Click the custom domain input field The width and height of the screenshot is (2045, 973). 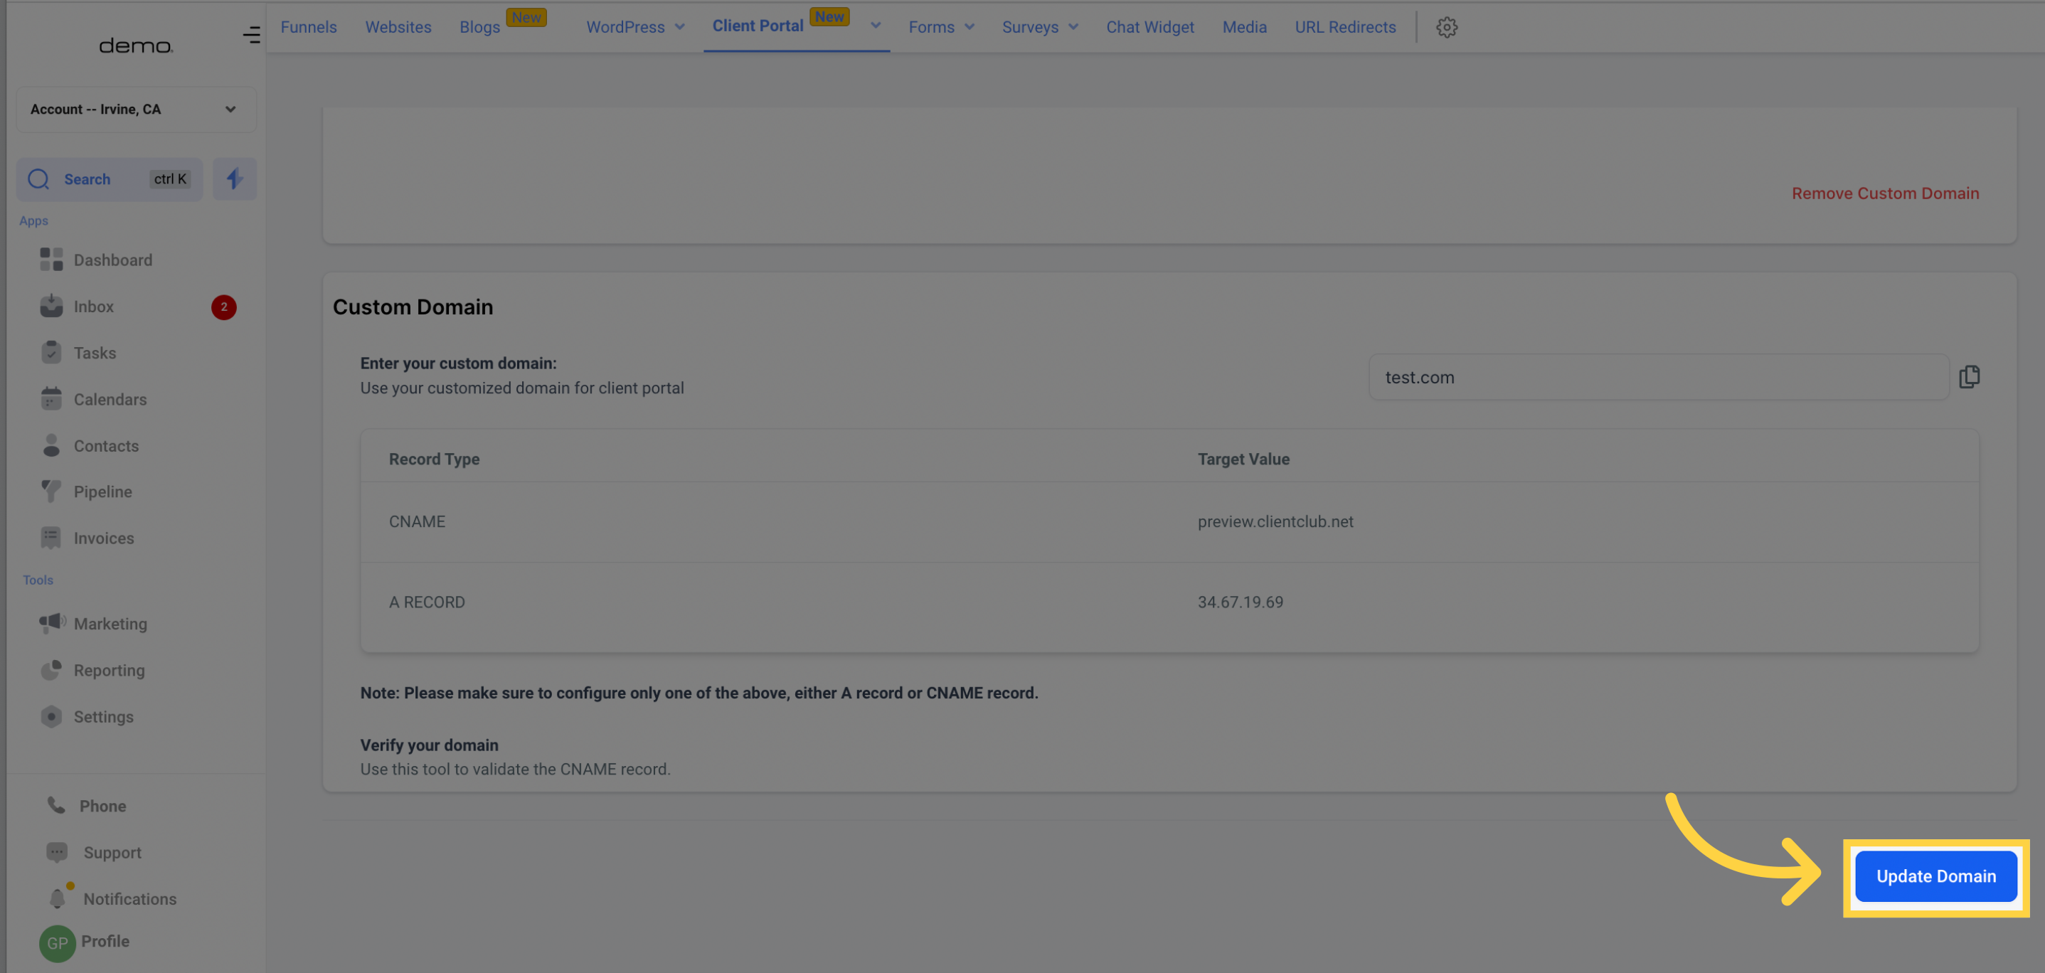point(1657,377)
